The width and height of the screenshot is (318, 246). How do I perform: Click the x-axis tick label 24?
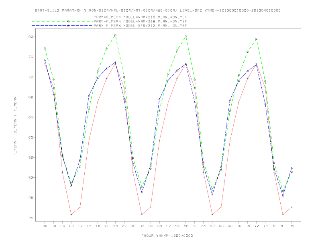(115, 226)
